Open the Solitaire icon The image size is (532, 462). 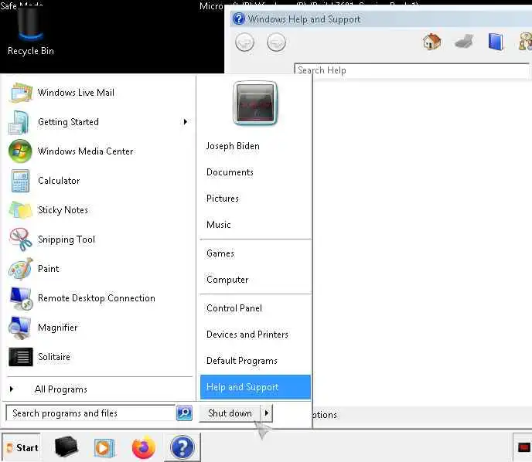pos(21,357)
